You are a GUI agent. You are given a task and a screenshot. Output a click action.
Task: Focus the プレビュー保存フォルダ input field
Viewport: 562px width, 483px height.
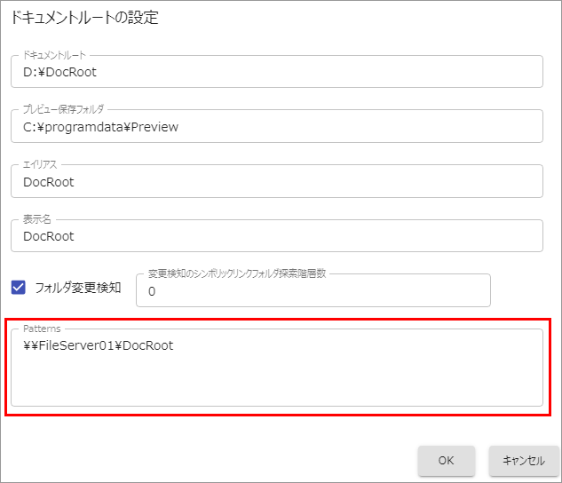tap(355, 127)
